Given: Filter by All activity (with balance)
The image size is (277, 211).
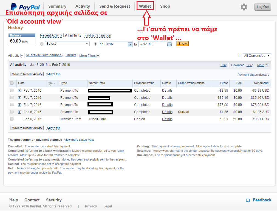Looking at the screenshot, I should point(44,55).
